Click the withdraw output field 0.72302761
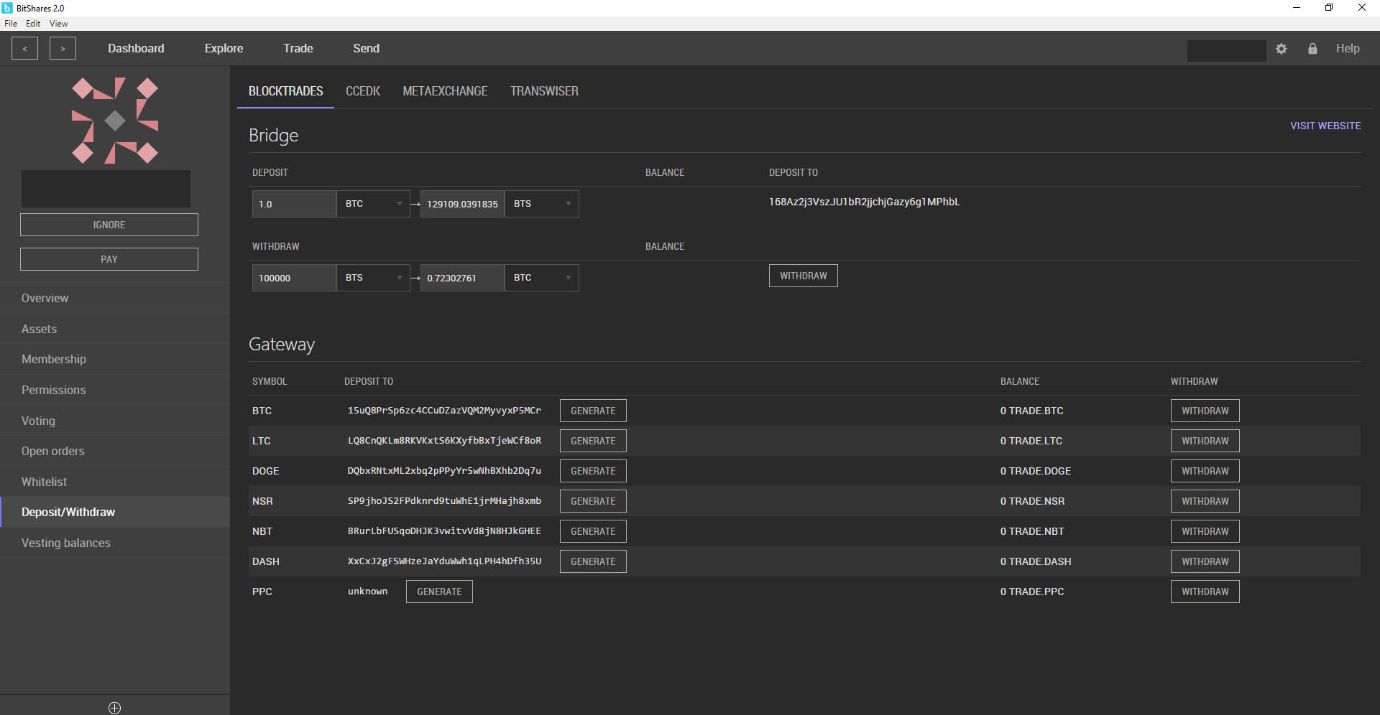 pyautogui.click(x=462, y=278)
